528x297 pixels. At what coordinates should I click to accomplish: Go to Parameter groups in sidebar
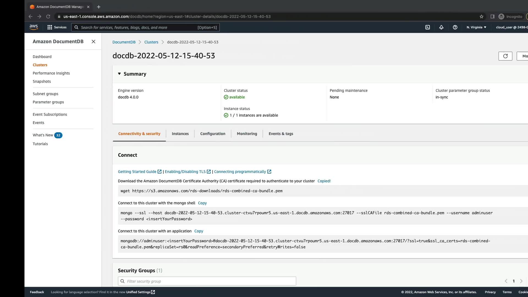(48, 102)
